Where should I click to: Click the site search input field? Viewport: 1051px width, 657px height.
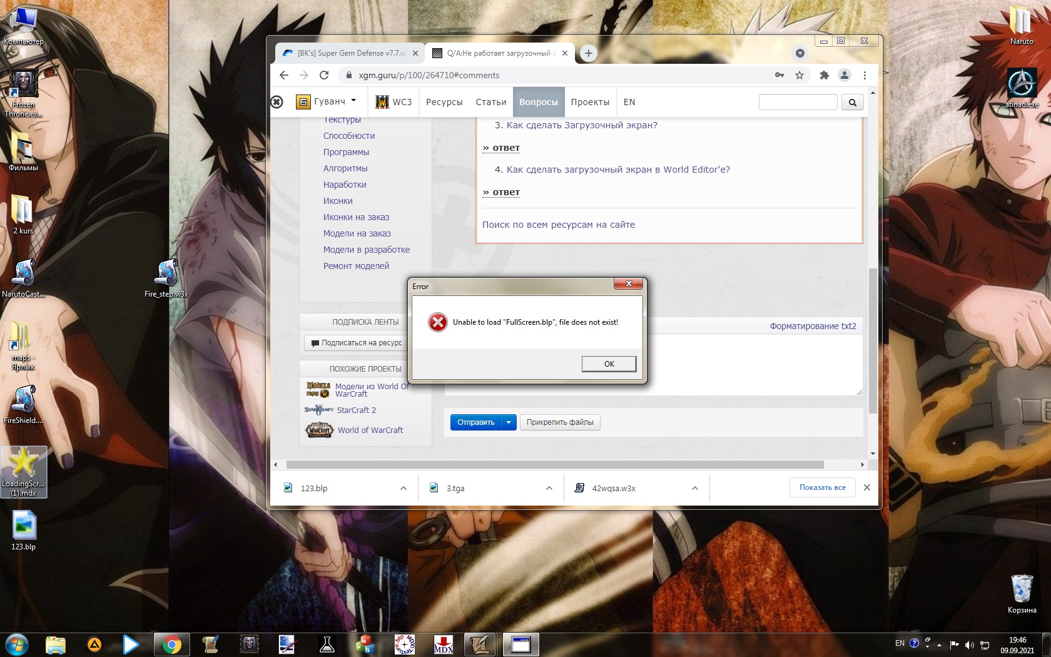pos(798,102)
